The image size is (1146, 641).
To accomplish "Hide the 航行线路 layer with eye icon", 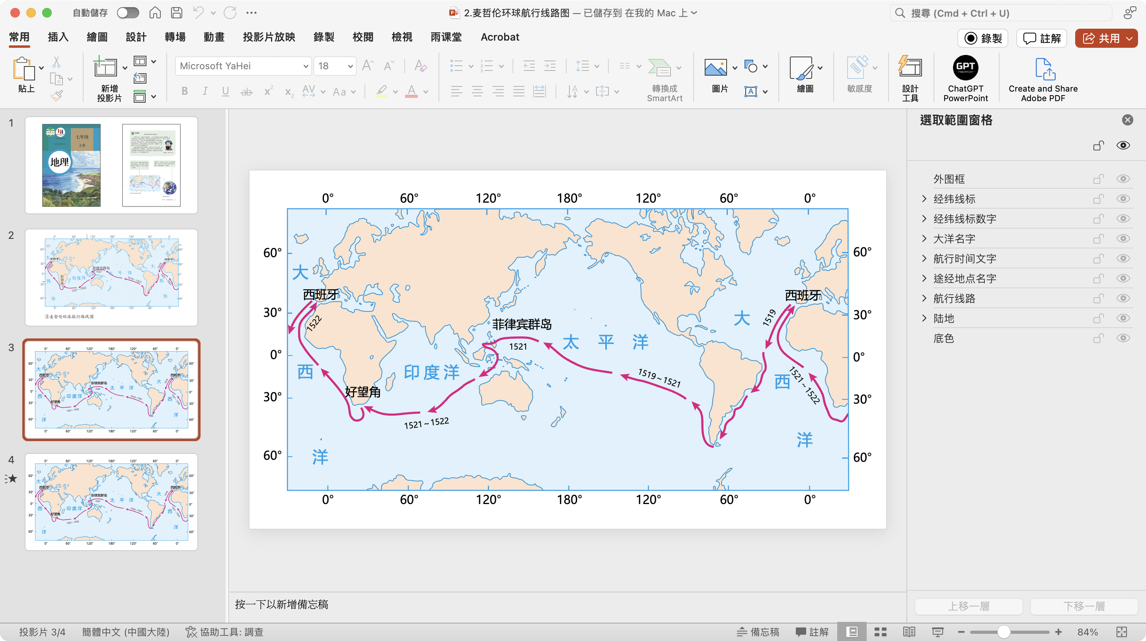I will click(1123, 298).
